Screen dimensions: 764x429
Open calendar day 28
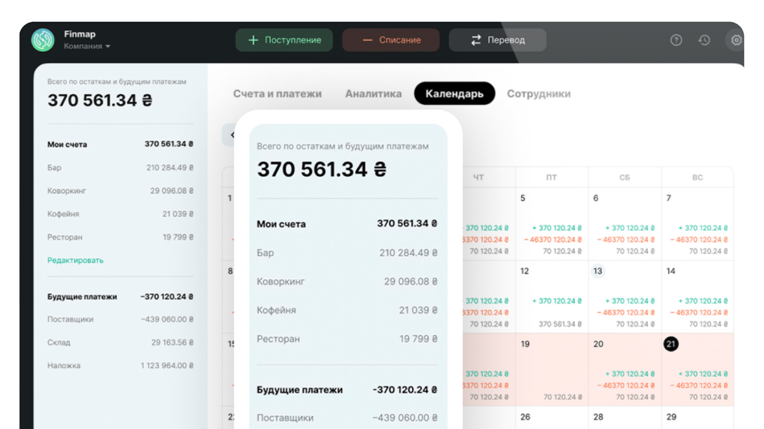coord(598,417)
